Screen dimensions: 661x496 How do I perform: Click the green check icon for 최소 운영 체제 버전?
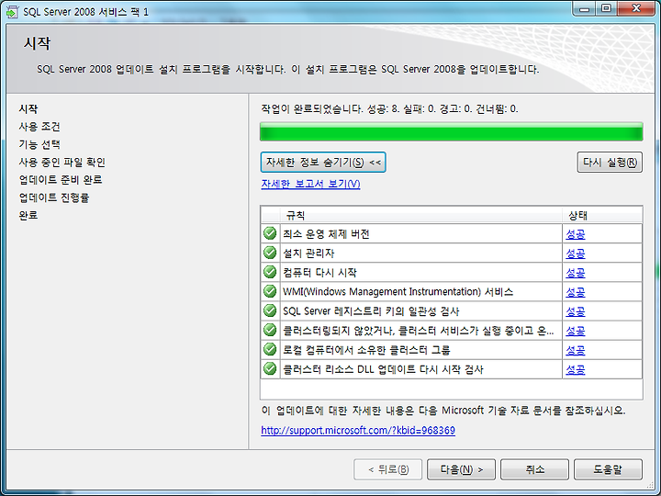[x=270, y=233]
